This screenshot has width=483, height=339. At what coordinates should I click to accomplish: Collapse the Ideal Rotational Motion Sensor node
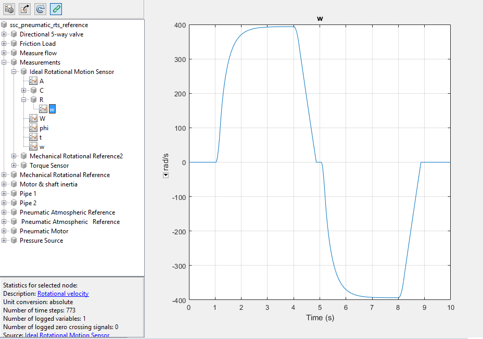(14, 72)
